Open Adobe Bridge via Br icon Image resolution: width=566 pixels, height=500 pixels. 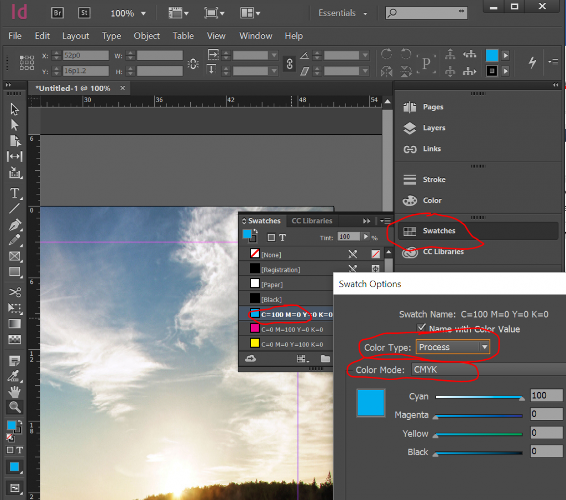pos(57,13)
